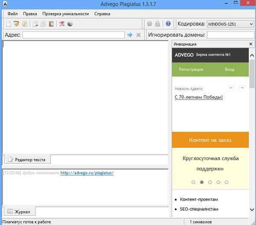Click the HTML open file icon
Image resolution: width=256 pixels, height=225 pixels.
click(x=16, y=24)
